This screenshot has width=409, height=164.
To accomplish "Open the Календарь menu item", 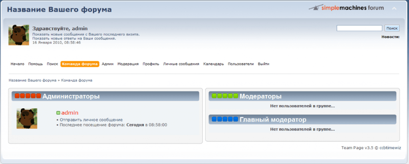I will coord(213,64).
